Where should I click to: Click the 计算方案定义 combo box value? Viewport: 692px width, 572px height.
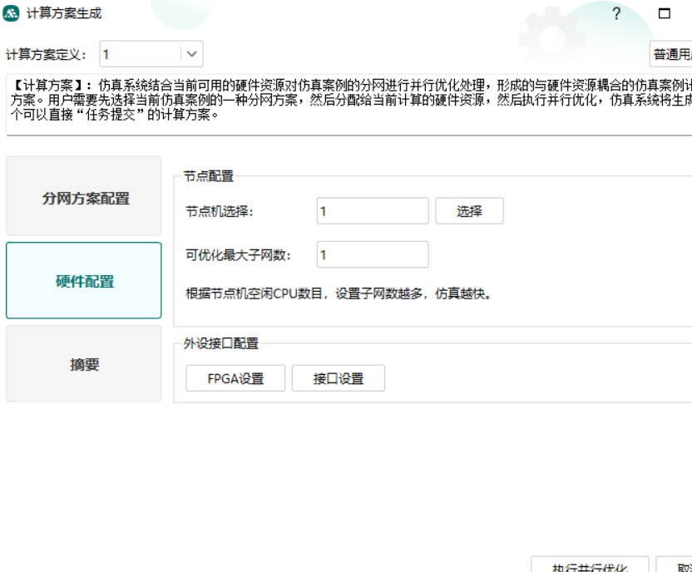(x=140, y=54)
